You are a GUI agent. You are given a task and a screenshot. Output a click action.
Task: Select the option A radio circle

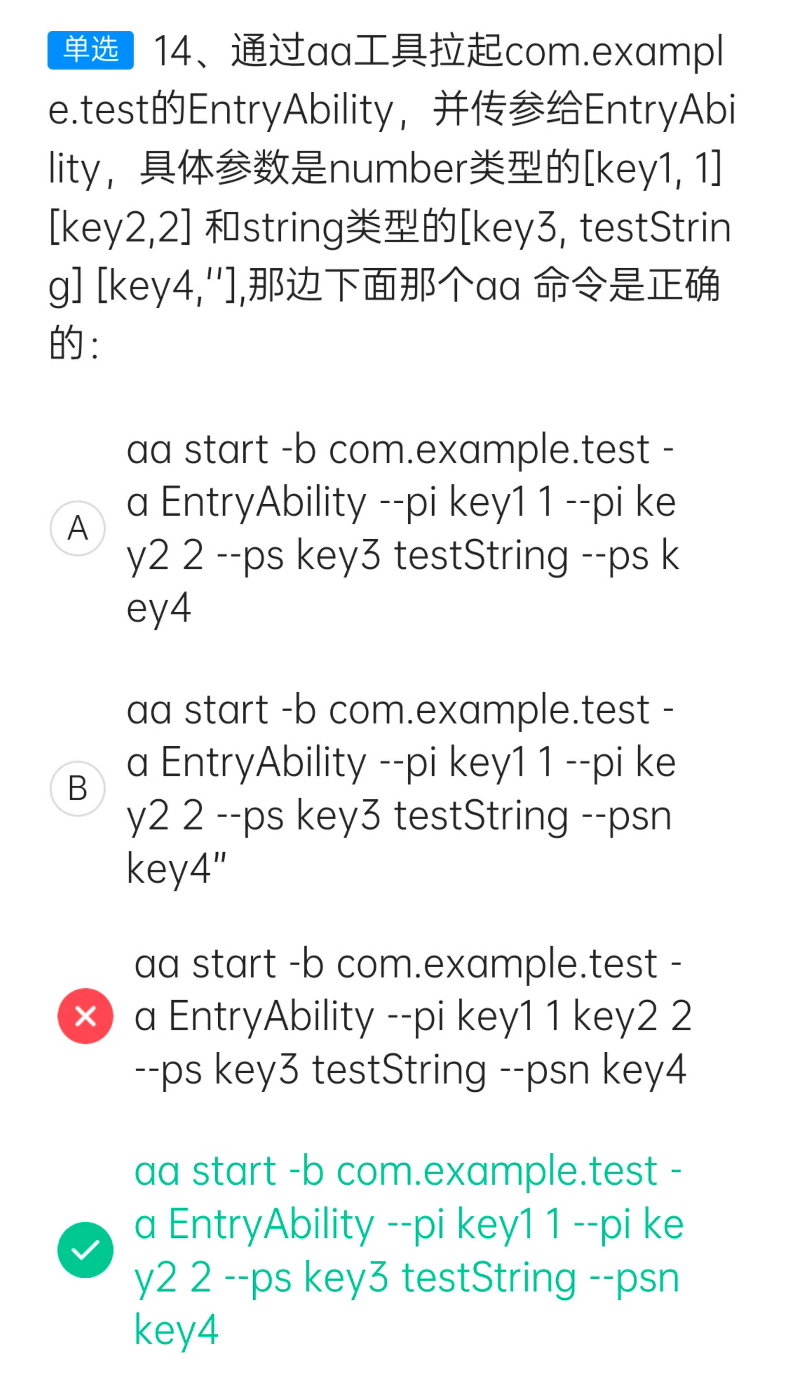(78, 528)
